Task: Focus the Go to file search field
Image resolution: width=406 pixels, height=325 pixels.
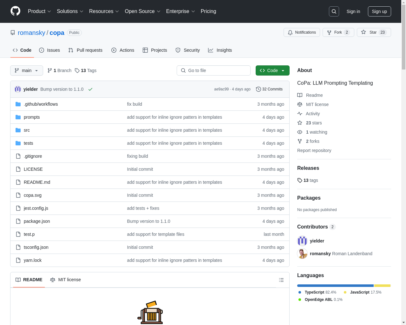Action: pos(213,70)
